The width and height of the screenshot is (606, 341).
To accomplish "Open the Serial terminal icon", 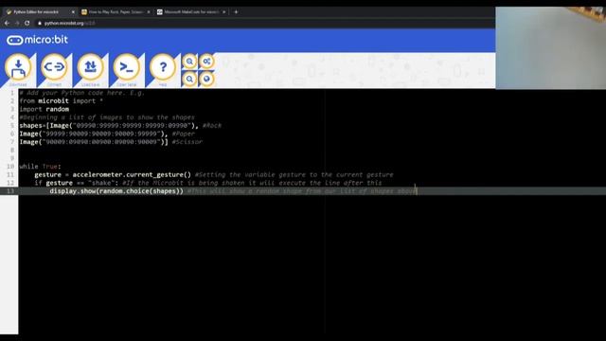I will pyautogui.click(x=126, y=68).
